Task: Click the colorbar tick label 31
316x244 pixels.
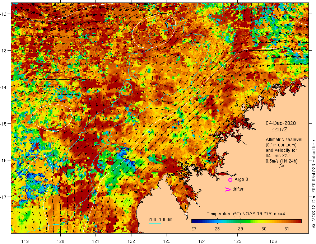Action: (287, 229)
